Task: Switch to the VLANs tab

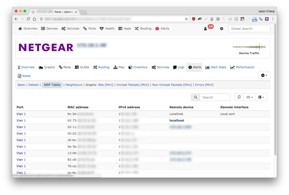Action: tap(82, 67)
